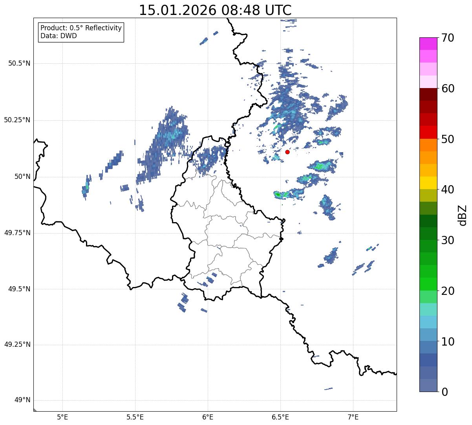The width and height of the screenshot is (472, 425).
Task: Click "Product: 0.5° Reflectivity" text
Action: pyautogui.click(x=81, y=28)
